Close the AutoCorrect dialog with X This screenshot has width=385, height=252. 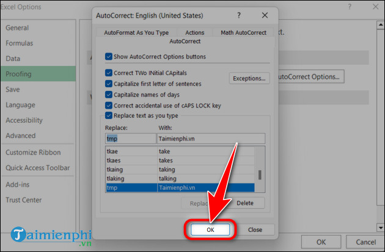tap(265, 15)
